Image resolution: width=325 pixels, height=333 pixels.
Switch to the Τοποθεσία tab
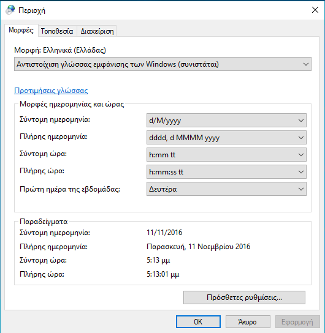(57, 31)
